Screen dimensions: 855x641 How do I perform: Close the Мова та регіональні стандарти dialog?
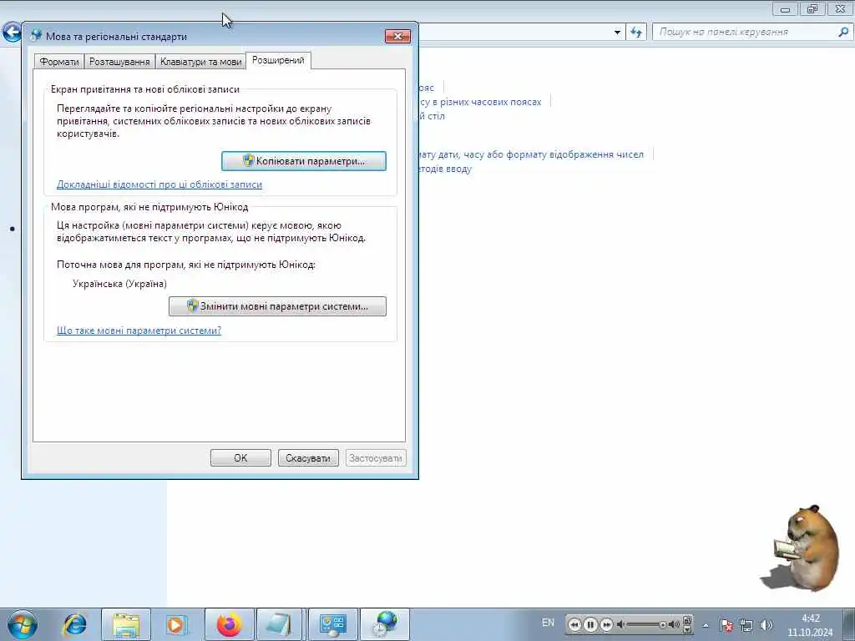(x=397, y=36)
